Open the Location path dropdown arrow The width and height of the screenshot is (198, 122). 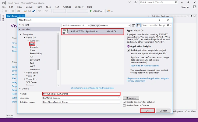[x=118, y=98]
